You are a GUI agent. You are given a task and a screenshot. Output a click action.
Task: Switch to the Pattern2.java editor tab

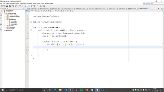[x=132, y=9]
